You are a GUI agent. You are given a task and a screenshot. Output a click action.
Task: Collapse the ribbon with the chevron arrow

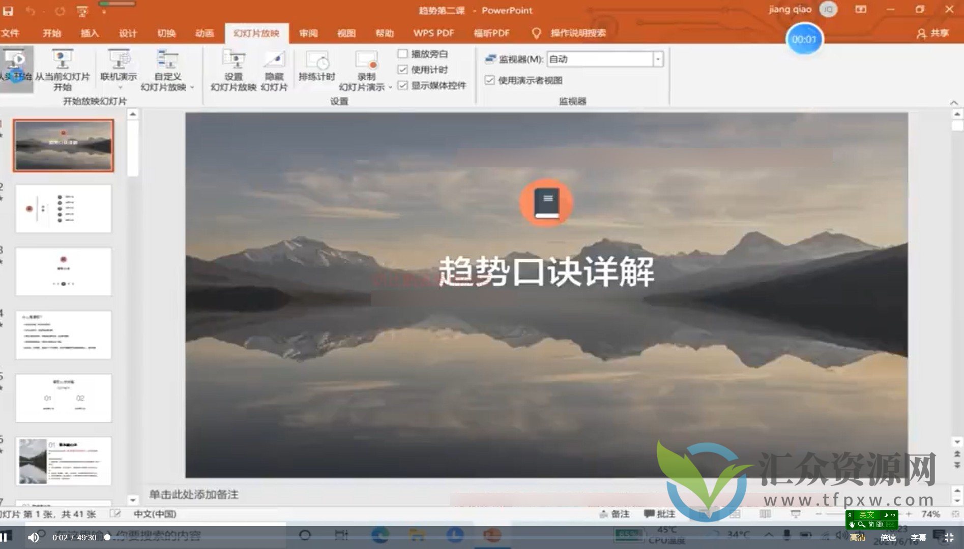[x=953, y=103]
